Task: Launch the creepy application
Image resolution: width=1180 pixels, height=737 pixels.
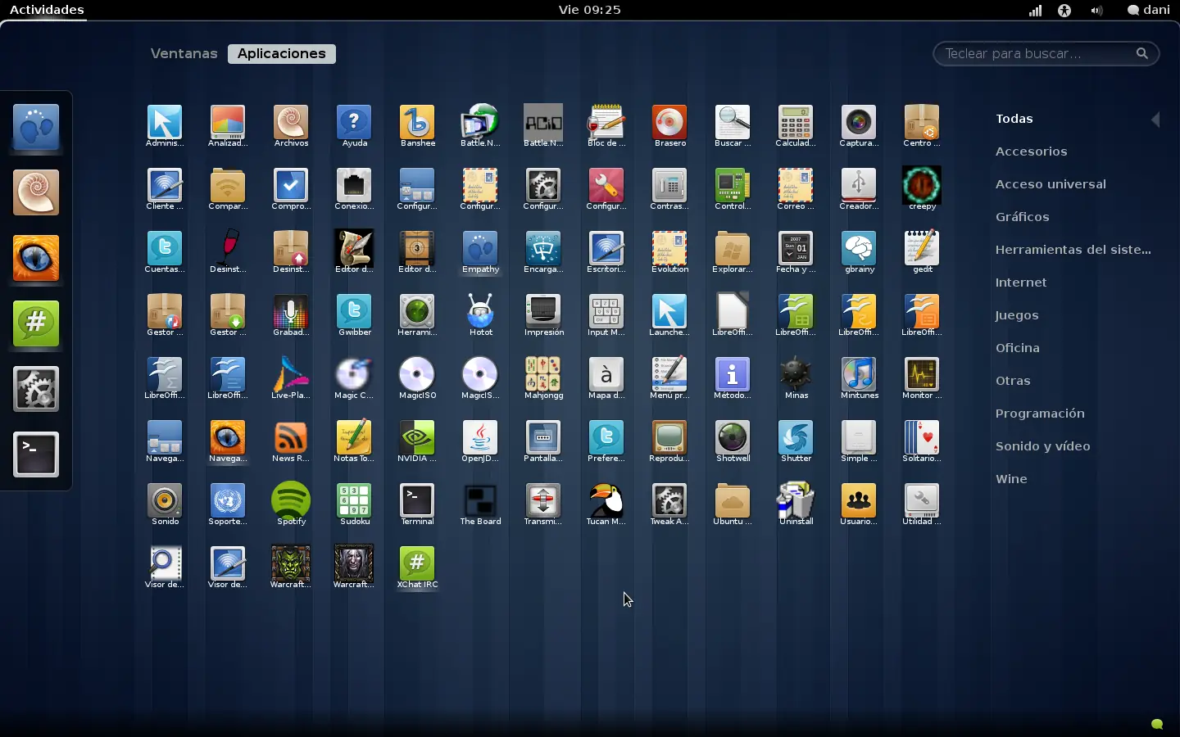Action: tap(922, 189)
